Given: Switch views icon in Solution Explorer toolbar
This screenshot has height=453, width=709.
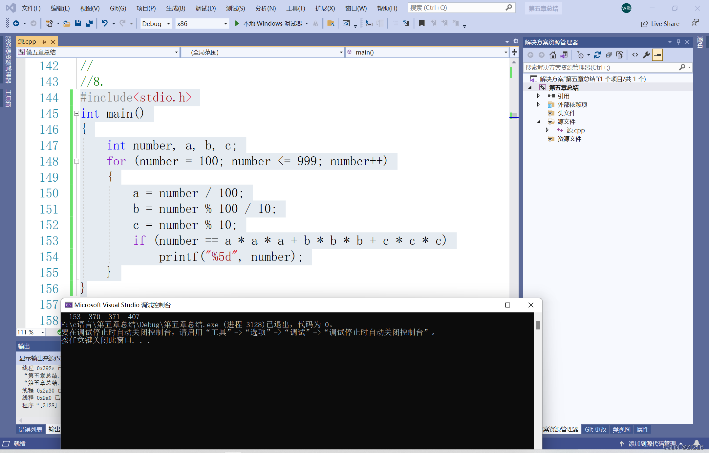Looking at the screenshot, I should tap(564, 55).
